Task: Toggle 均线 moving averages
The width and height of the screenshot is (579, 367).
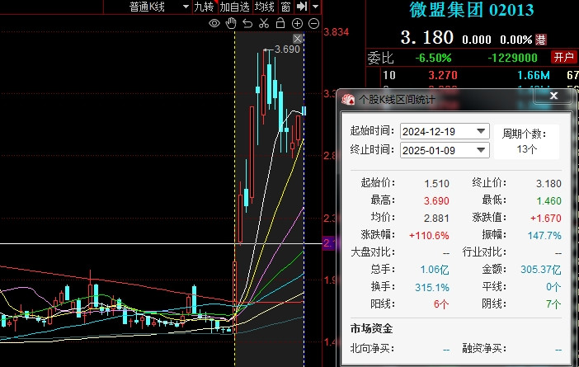Action: (x=265, y=7)
